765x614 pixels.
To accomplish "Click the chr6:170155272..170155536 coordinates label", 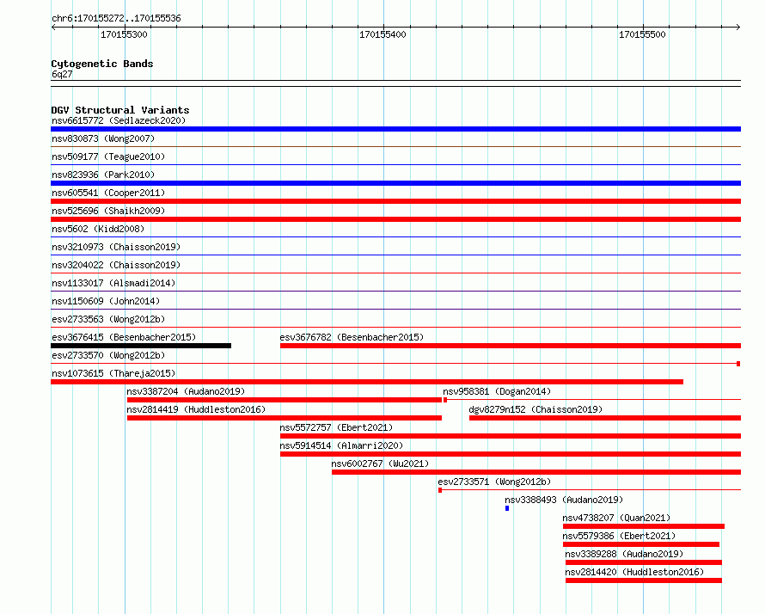I will click(116, 18).
